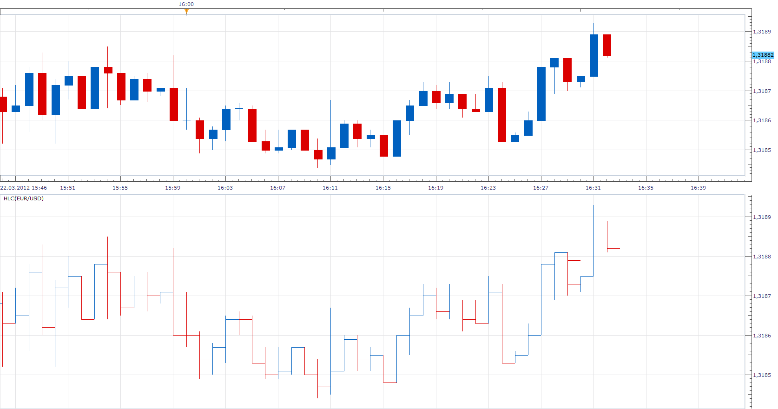The height and width of the screenshot is (409, 778).
Task: Click 1,3187 on candlestick chart price axis
Action: [x=762, y=91]
